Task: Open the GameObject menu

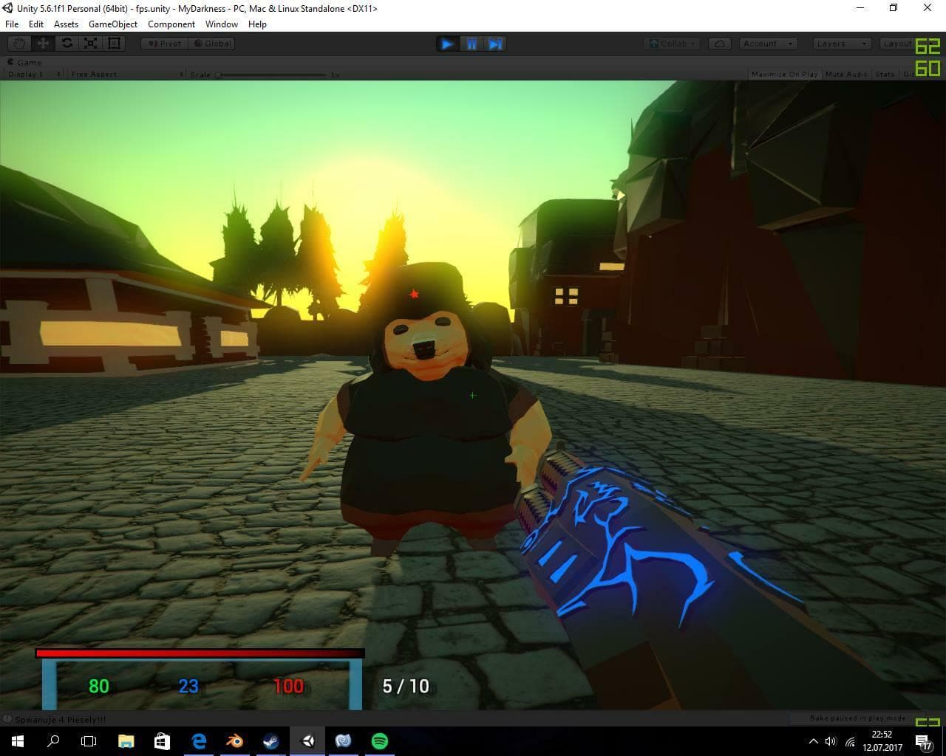Action: coord(112,24)
